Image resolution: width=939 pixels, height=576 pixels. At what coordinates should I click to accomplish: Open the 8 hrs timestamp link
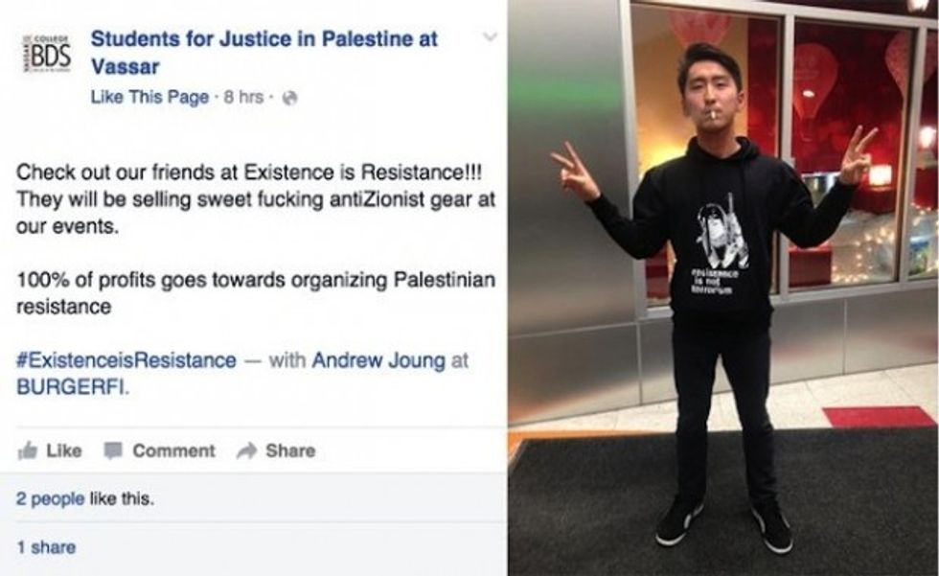click(x=243, y=97)
